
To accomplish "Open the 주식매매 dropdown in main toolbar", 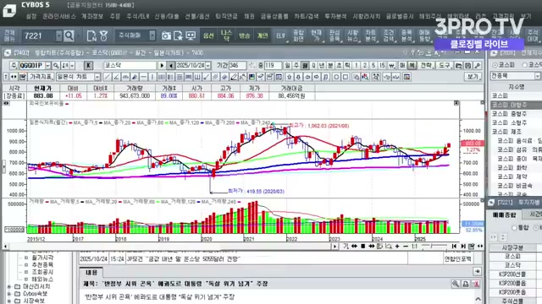I will 152,35.
